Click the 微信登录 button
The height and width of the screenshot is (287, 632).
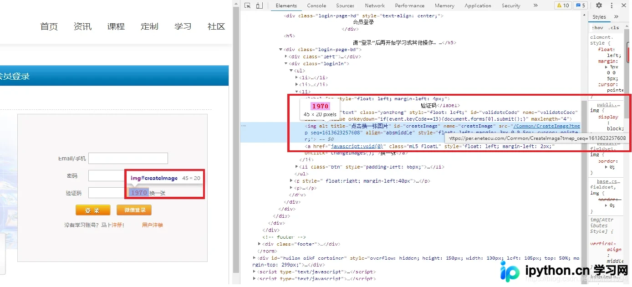point(134,210)
